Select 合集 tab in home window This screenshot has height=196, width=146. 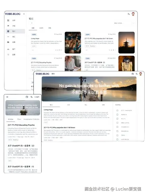tap(103, 105)
